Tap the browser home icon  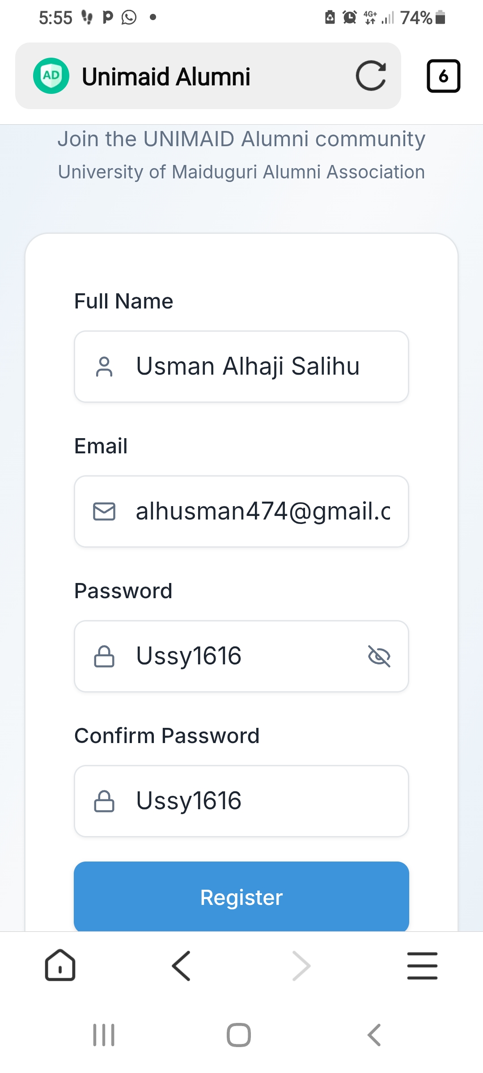(x=60, y=965)
